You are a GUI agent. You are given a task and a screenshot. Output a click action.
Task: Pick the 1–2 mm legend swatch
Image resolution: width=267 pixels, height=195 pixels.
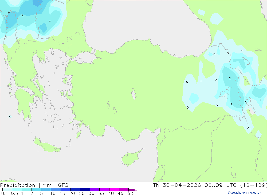tap(27, 190)
